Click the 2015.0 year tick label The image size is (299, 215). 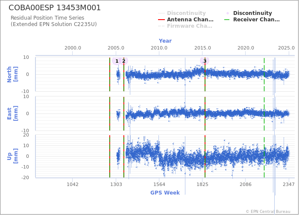(x=202, y=48)
